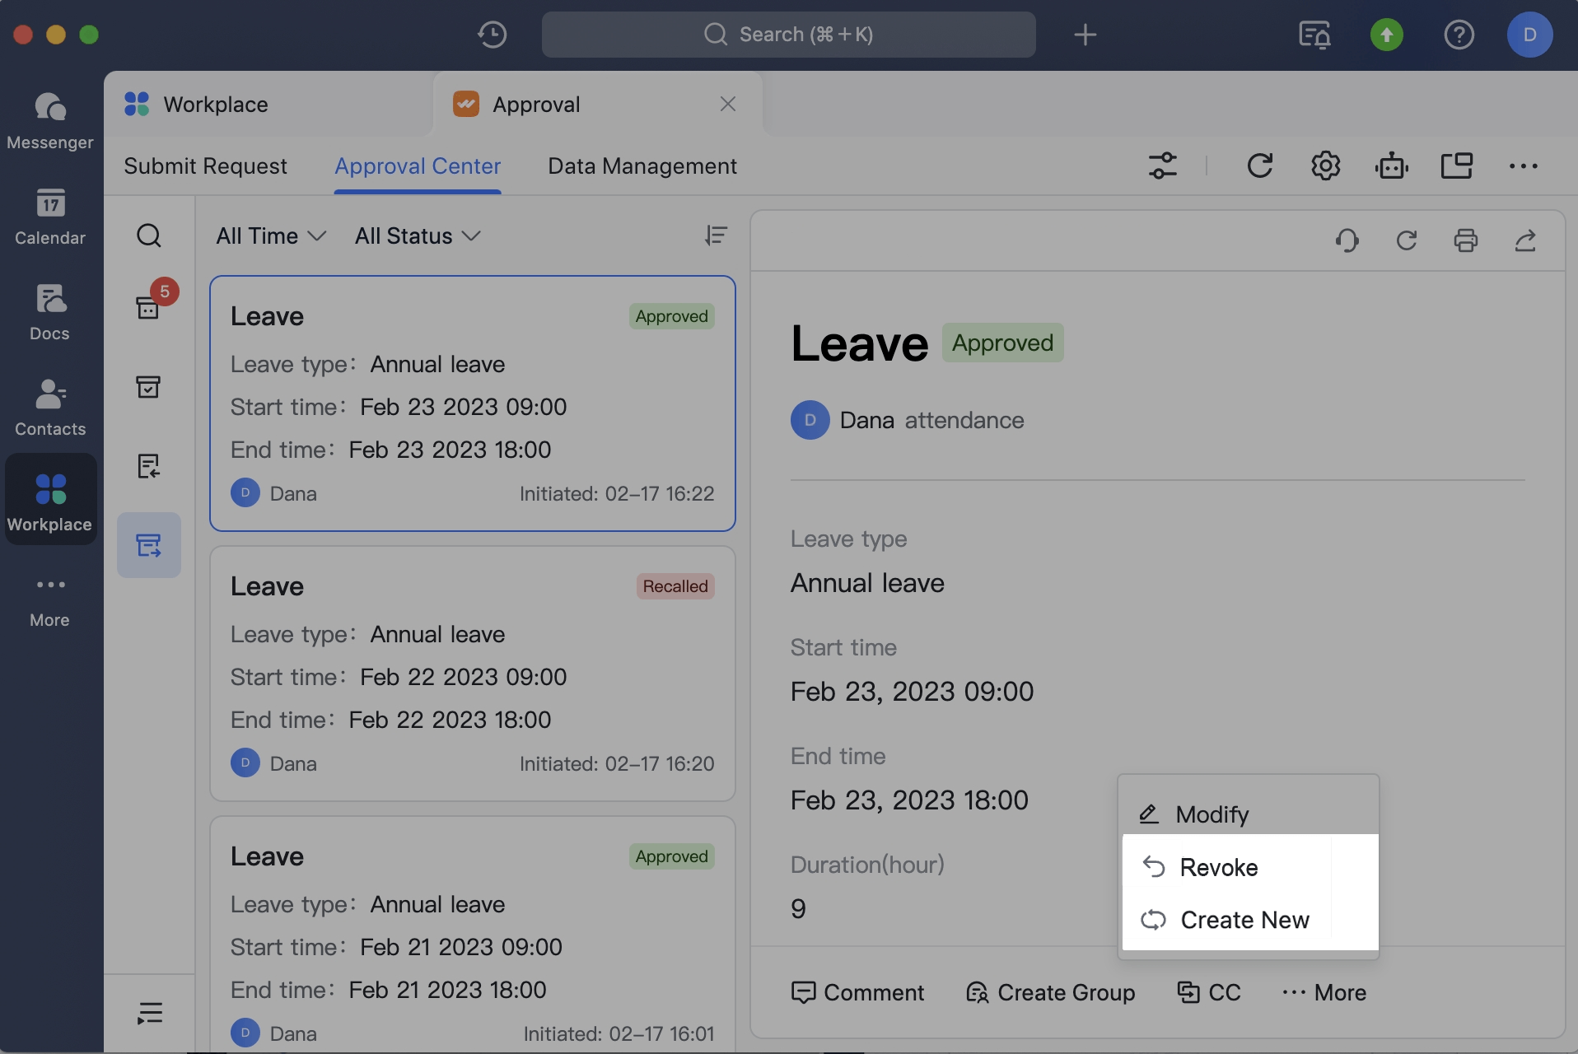The image size is (1578, 1054).
Task: Open the All Time filter dropdown
Action: pos(269,236)
